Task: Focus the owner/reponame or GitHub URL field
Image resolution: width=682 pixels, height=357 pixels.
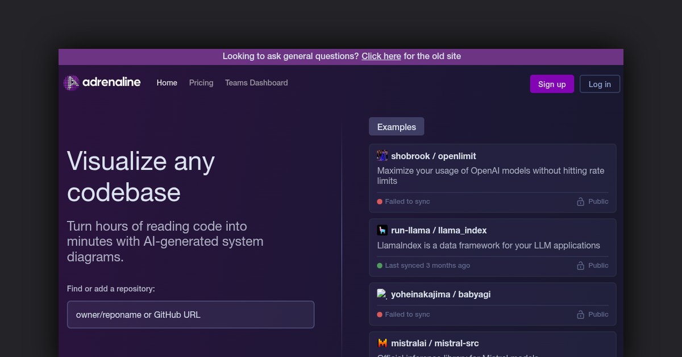Action: pos(190,314)
